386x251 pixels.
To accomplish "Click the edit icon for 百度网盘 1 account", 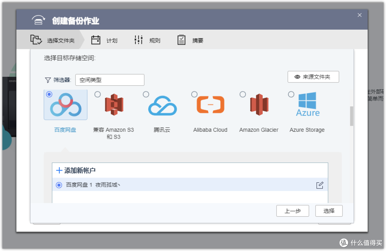I will click(320, 185).
